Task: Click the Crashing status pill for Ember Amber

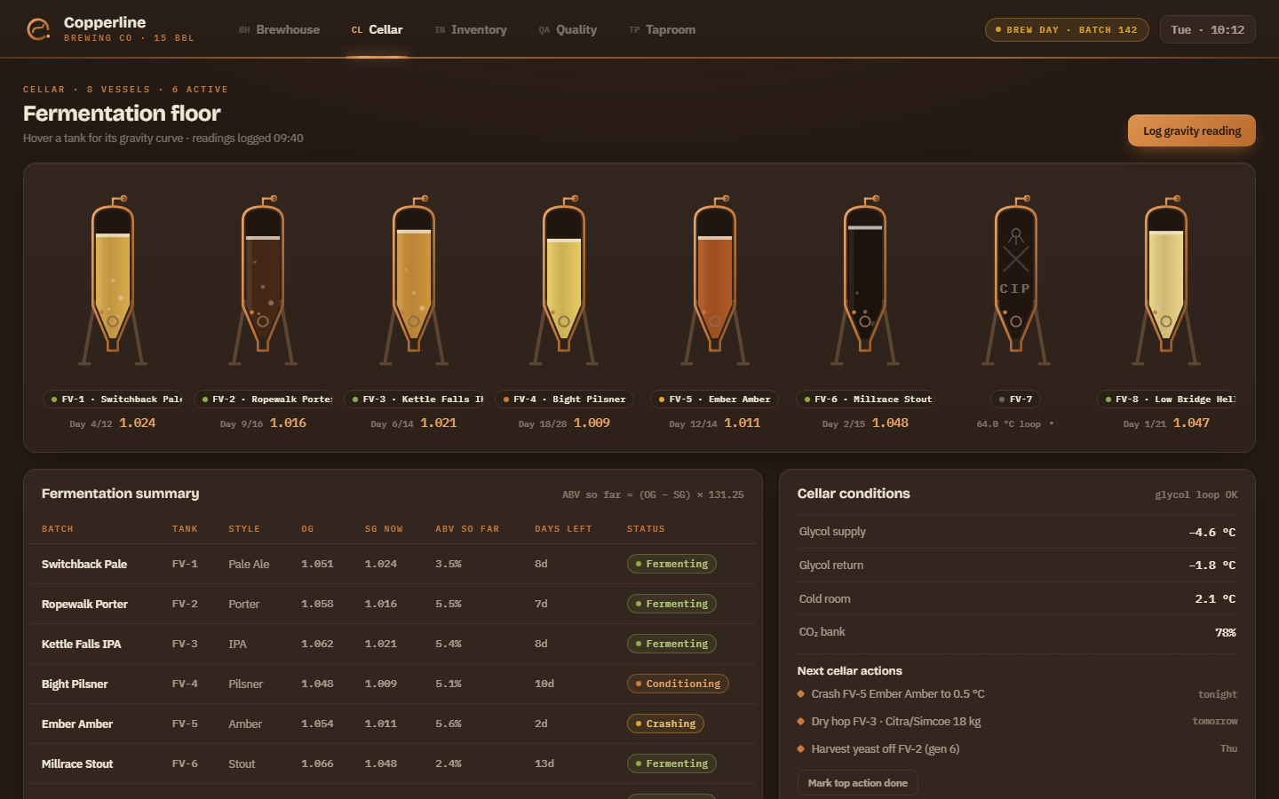Action: tap(665, 724)
